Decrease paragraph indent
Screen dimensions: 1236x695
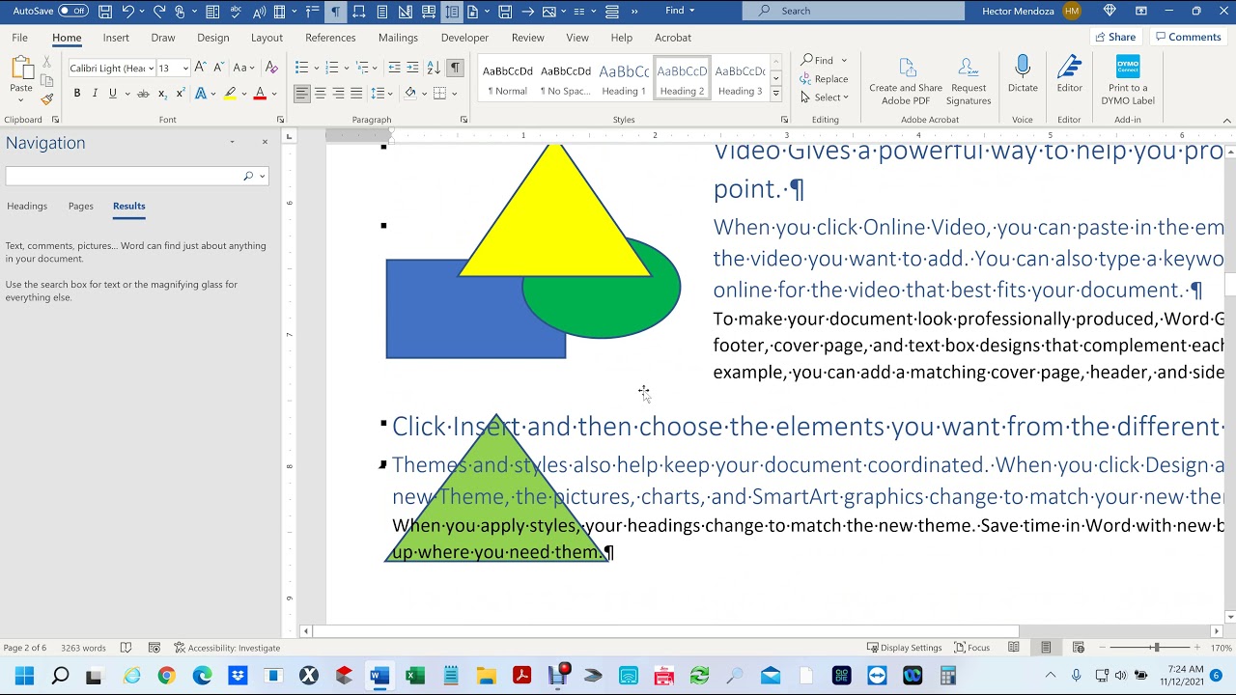[394, 68]
